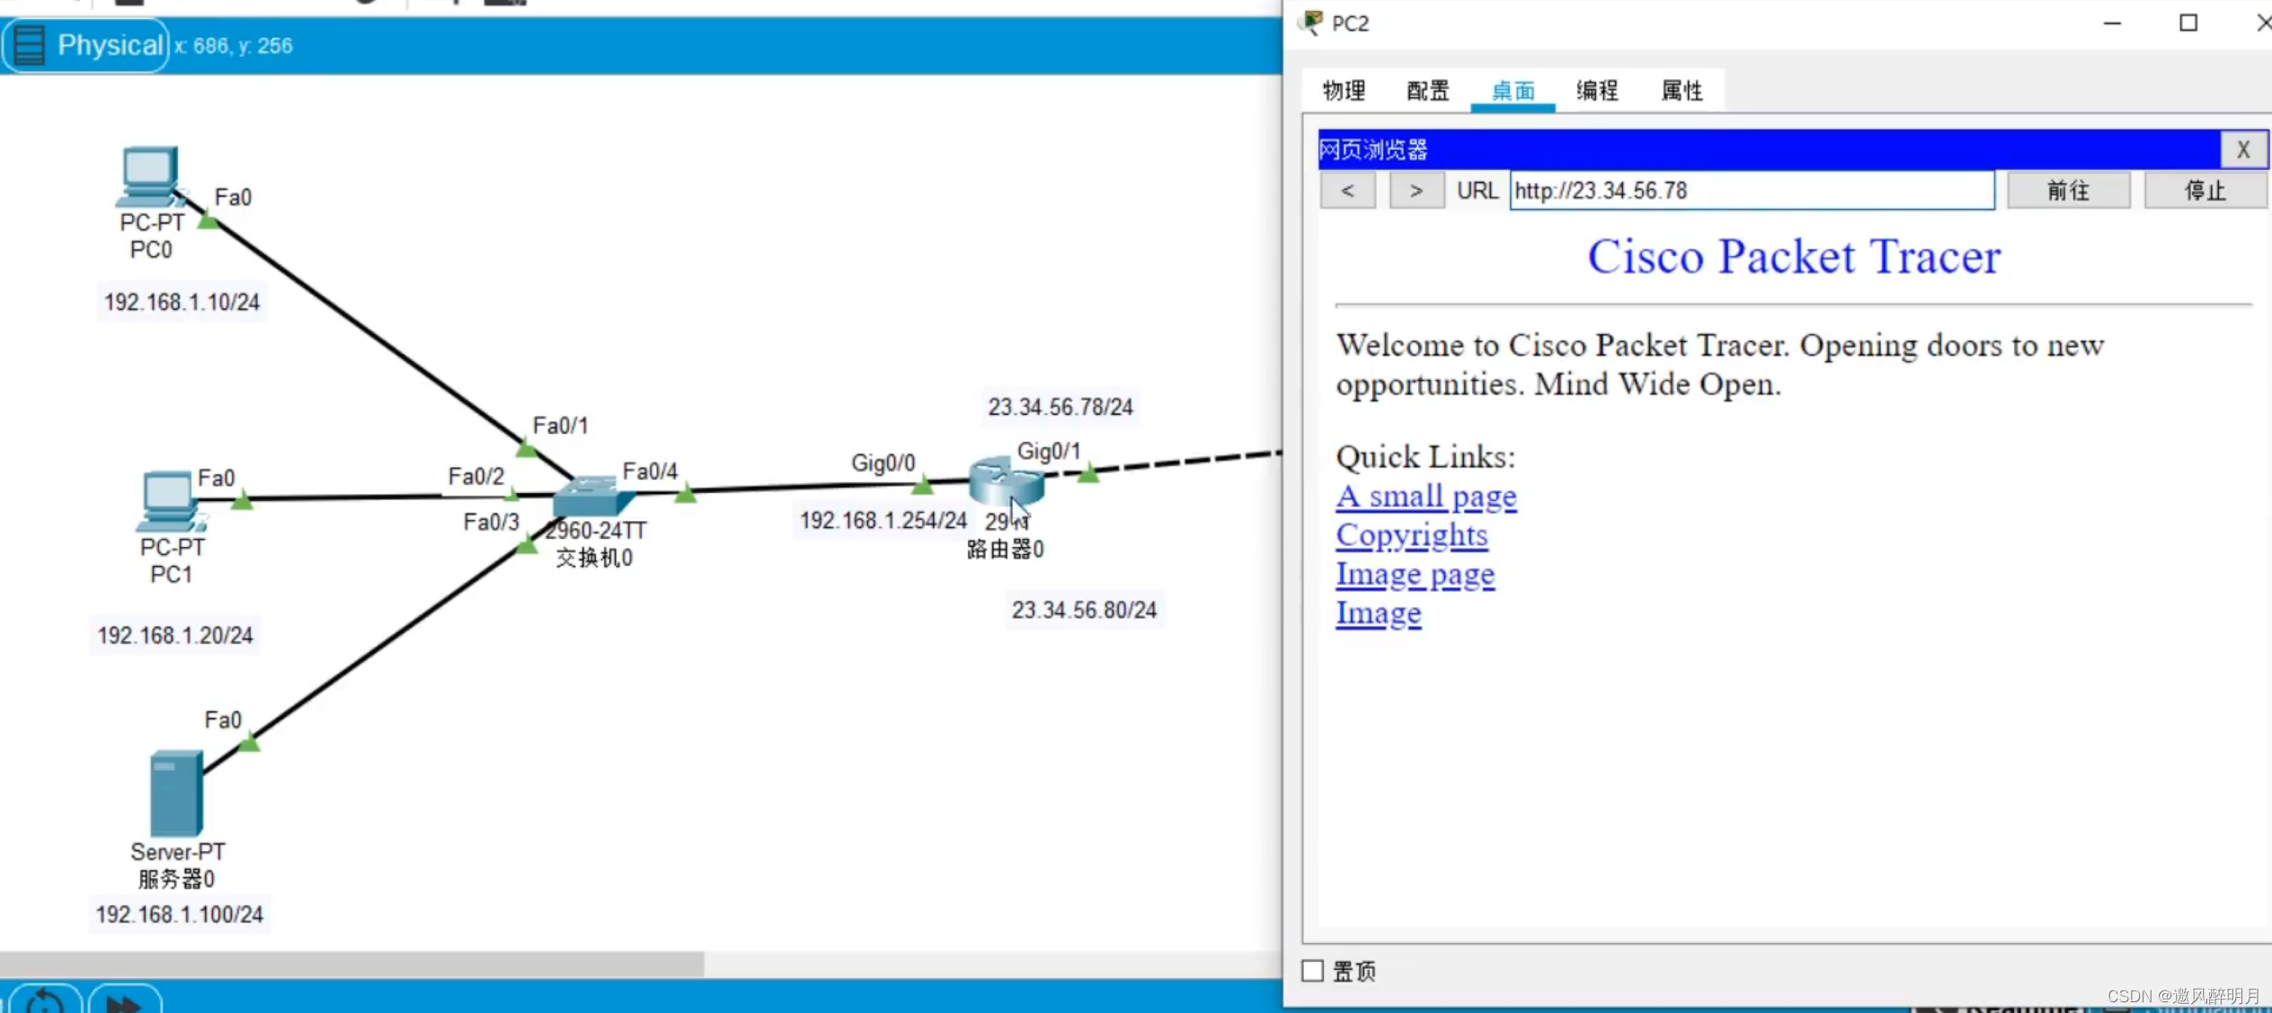Screen dimensions: 2272x1013
Task: Close the 网页浏览器 panel with X
Action: pos(2242,150)
